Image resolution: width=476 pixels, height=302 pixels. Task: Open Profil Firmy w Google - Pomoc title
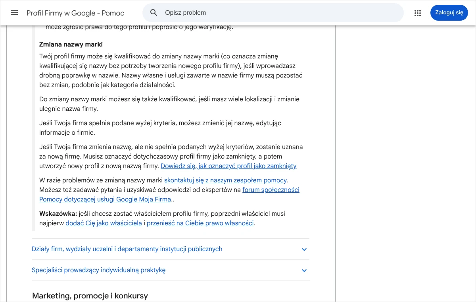click(75, 13)
